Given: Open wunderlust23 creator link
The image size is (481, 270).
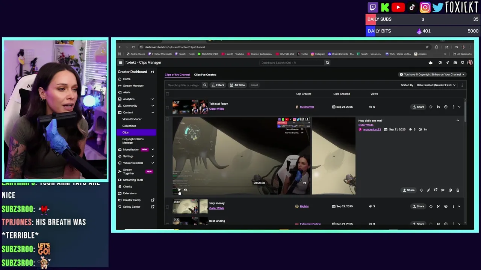Looking at the screenshot, I should [x=372, y=129].
